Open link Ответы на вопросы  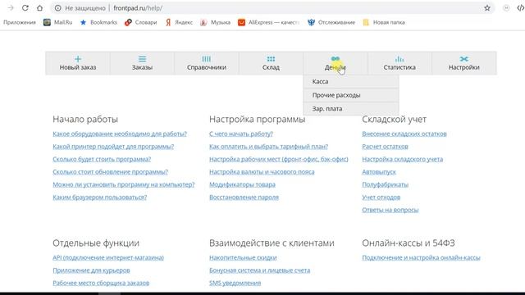point(390,210)
